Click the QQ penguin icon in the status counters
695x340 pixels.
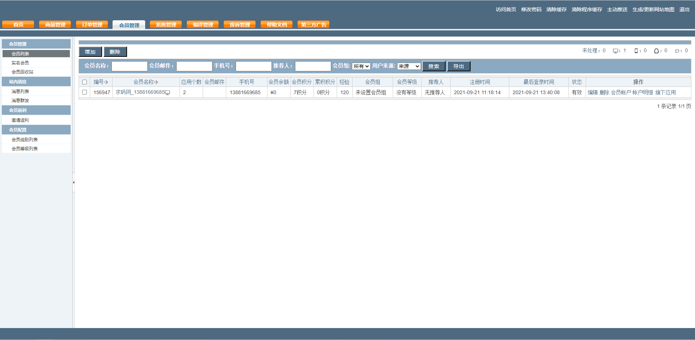coord(656,51)
